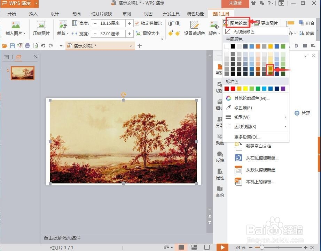Click the Change Picture (更改图片) button
This screenshot has height=251, width=321.
tap(266, 23)
